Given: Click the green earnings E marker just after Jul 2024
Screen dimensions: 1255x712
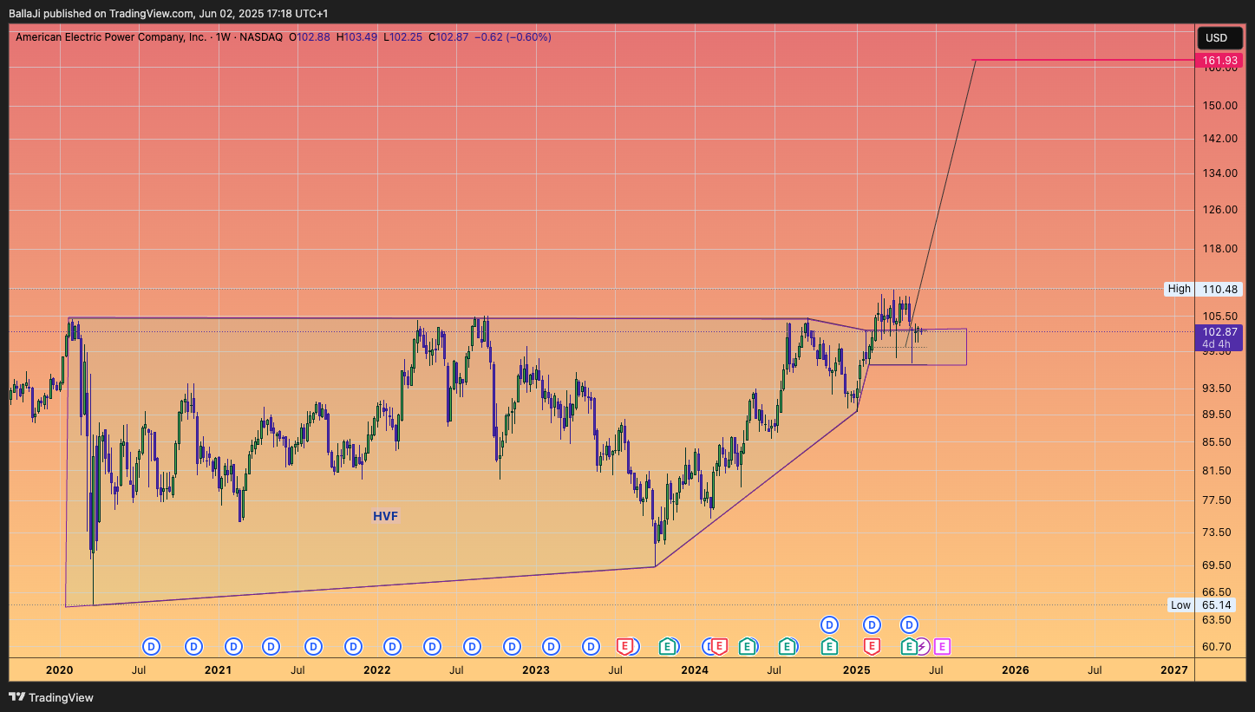Looking at the screenshot, I should tap(787, 646).
